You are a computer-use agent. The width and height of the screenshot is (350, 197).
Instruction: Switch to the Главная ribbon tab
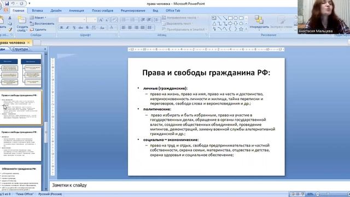tap(18, 10)
